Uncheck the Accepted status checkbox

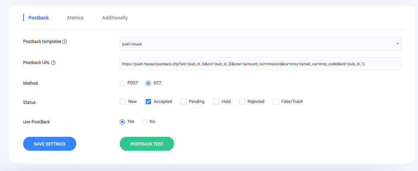pyautogui.click(x=149, y=102)
